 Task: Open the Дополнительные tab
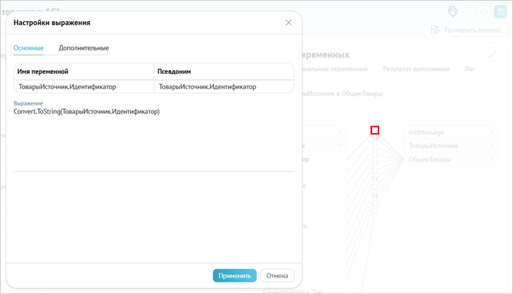click(x=83, y=48)
